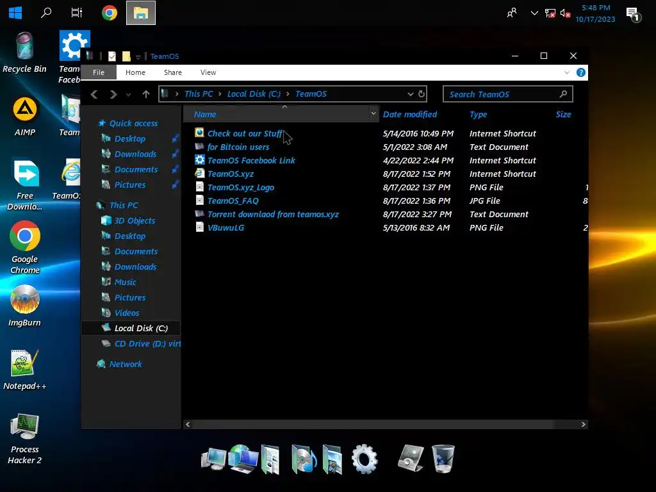Sort files by Name column
This screenshot has width=656, height=492.
(x=205, y=114)
